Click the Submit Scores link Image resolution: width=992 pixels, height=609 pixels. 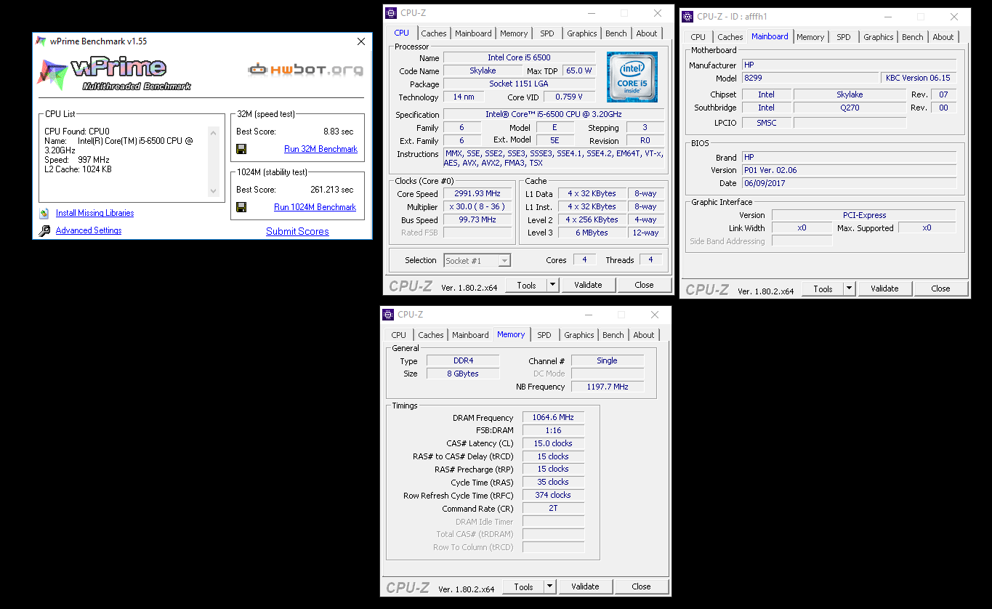[x=297, y=231]
